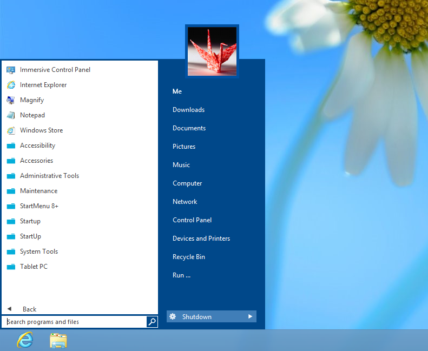This screenshot has height=351, width=428.
Task: Click the Immersive Control Panel icon
Action: click(11, 70)
